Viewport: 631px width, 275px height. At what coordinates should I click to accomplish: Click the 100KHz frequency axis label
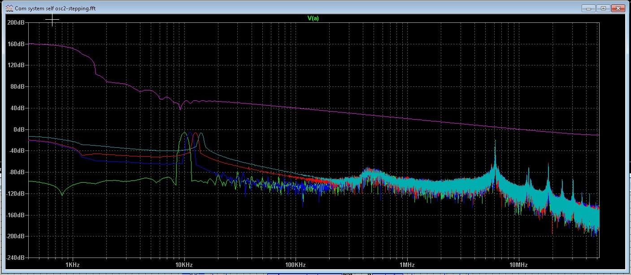(295, 265)
